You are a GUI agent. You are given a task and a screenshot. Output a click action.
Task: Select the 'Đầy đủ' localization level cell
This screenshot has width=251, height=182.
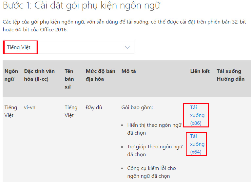pyautogui.click(x=94, y=108)
